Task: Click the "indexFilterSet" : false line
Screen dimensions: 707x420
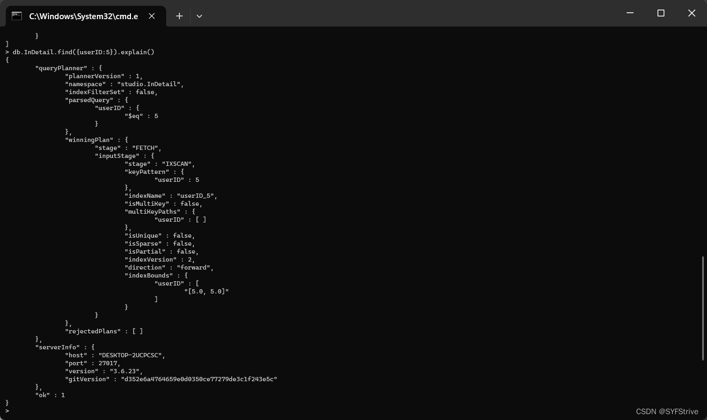Action: click(x=111, y=92)
